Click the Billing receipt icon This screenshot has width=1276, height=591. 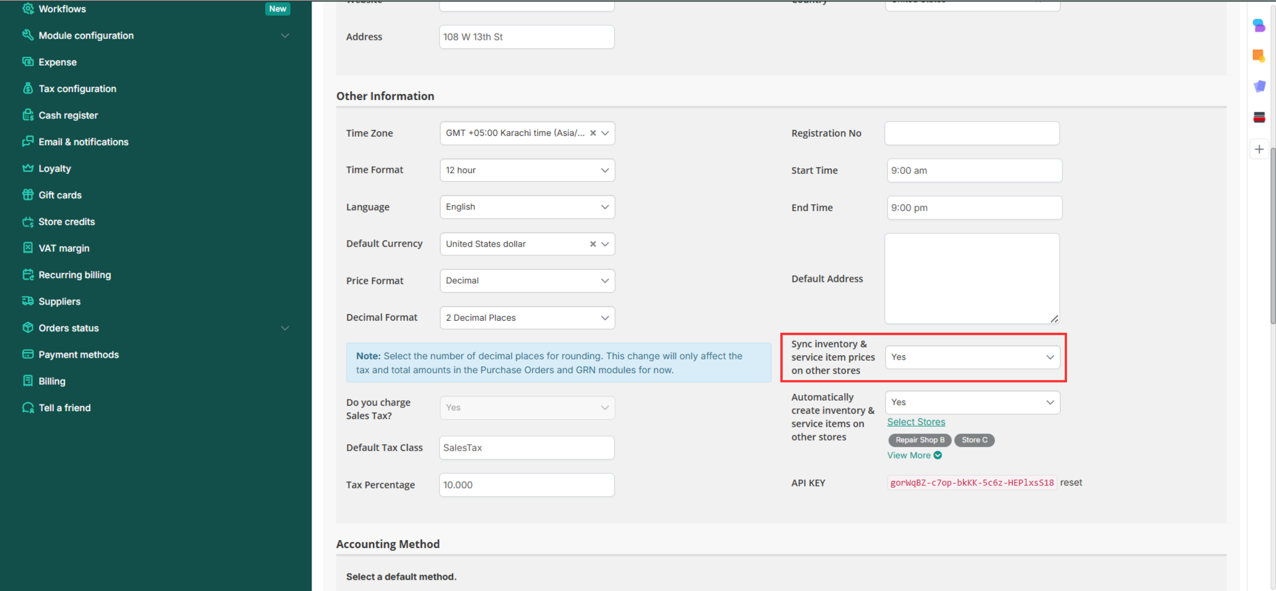[28, 381]
